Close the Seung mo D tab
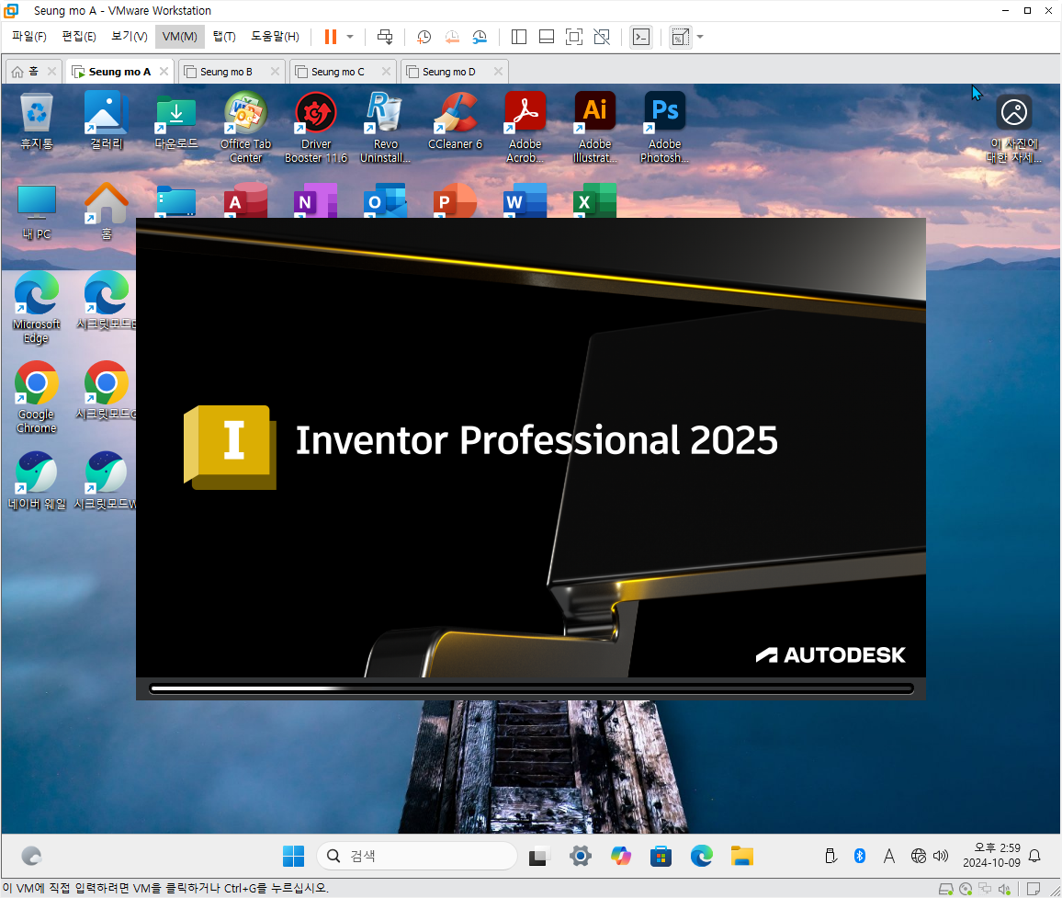The width and height of the screenshot is (1062, 898). coord(499,71)
